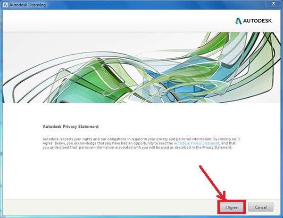Click the Autodesk Licensing title text
The width and height of the screenshot is (283, 218).
pos(27,5)
